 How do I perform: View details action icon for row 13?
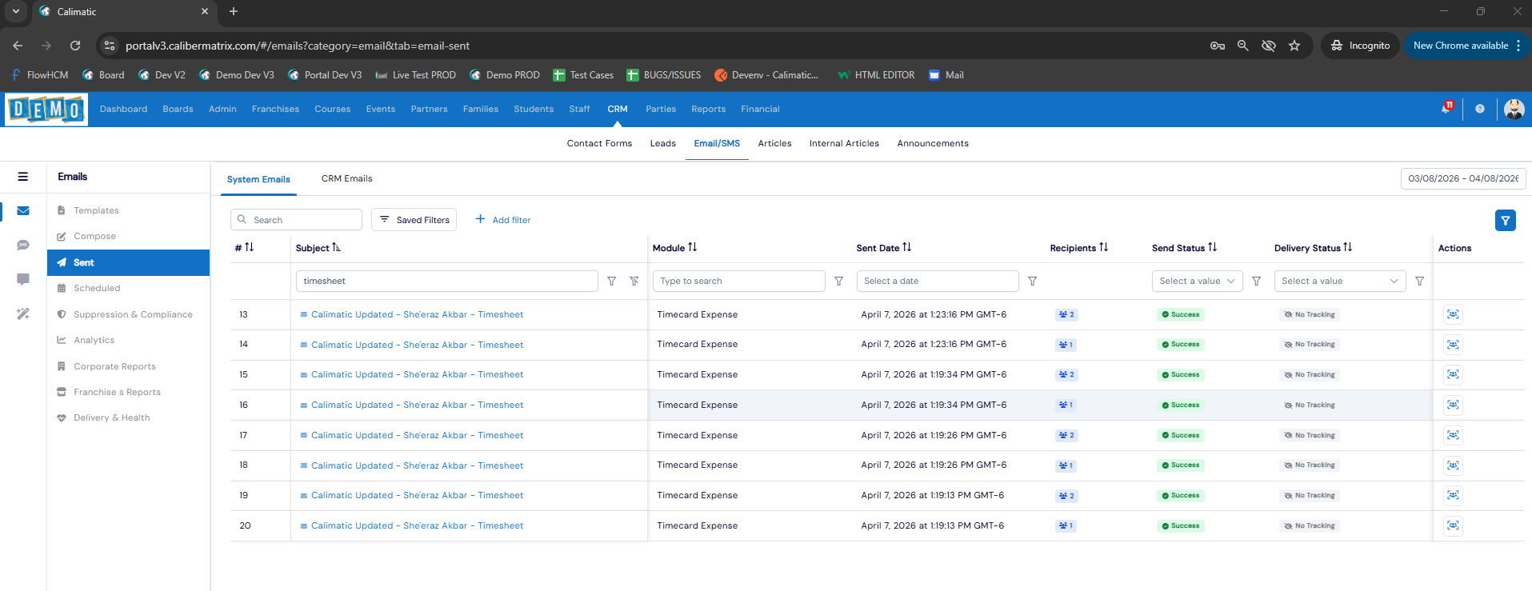point(1454,314)
